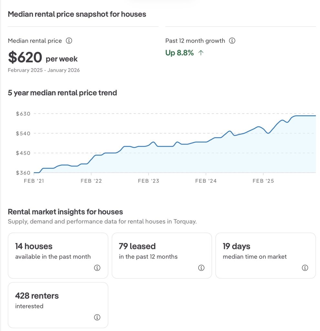Viewport: 320px width, 331px height.
Task: Click FEB '25 x-axis marker
Action: [x=263, y=181]
